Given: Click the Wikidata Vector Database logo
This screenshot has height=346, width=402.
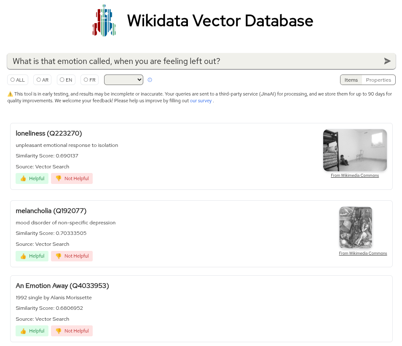Looking at the screenshot, I should [x=104, y=20].
